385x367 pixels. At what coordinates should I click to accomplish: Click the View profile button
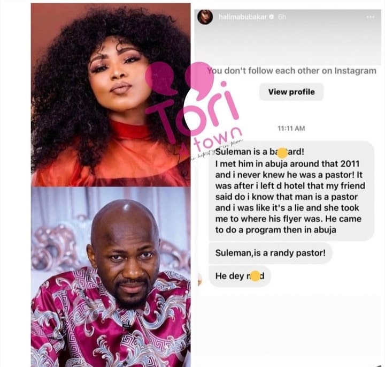coord(291,92)
